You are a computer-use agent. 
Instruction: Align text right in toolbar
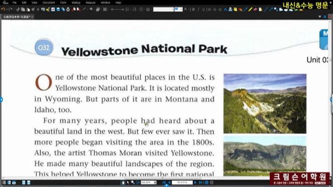[x=220, y=9]
